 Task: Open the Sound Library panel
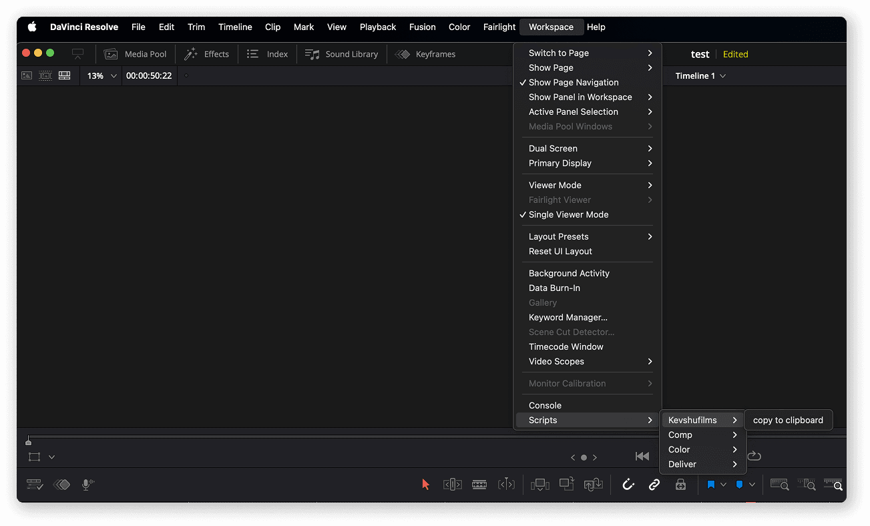click(x=341, y=54)
